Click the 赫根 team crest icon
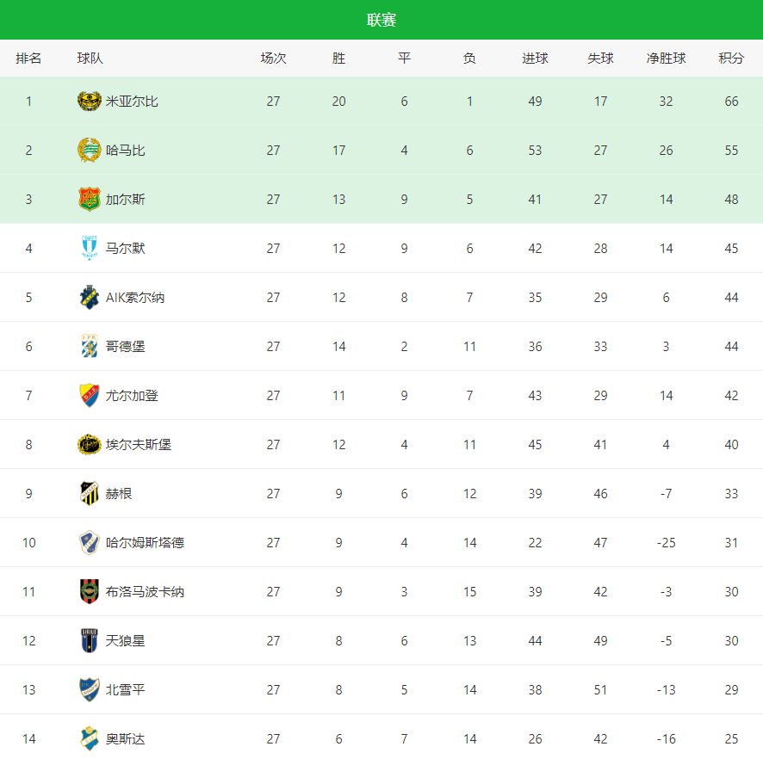Screen dimensions: 763x759 tap(90, 494)
